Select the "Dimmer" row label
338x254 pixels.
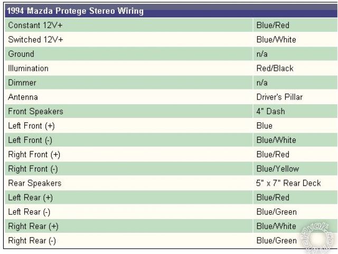point(22,83)
